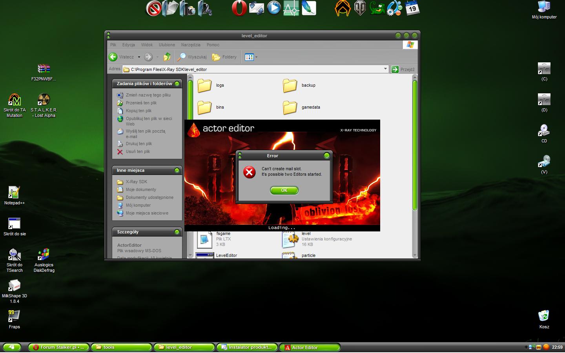The width and height of the screenshot is (565, 353).
Task: Collapse the Inne miejsca panel
Action: 177,170
